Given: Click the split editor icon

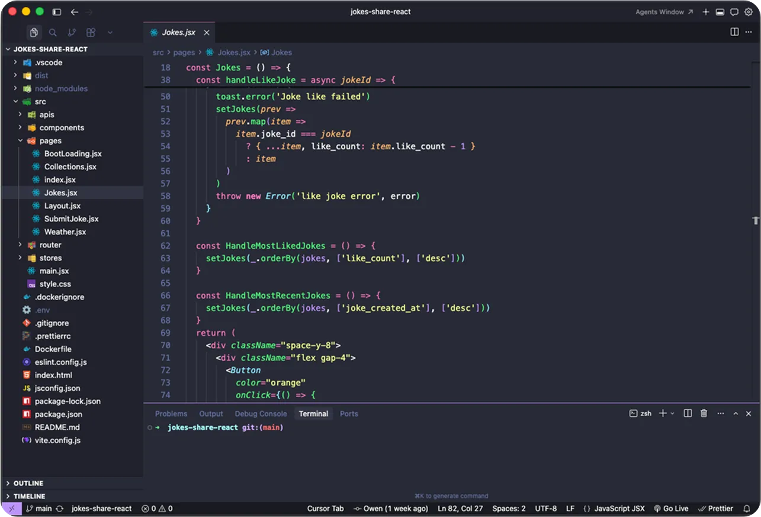Looking at the screenshot, I should (734, 32).
